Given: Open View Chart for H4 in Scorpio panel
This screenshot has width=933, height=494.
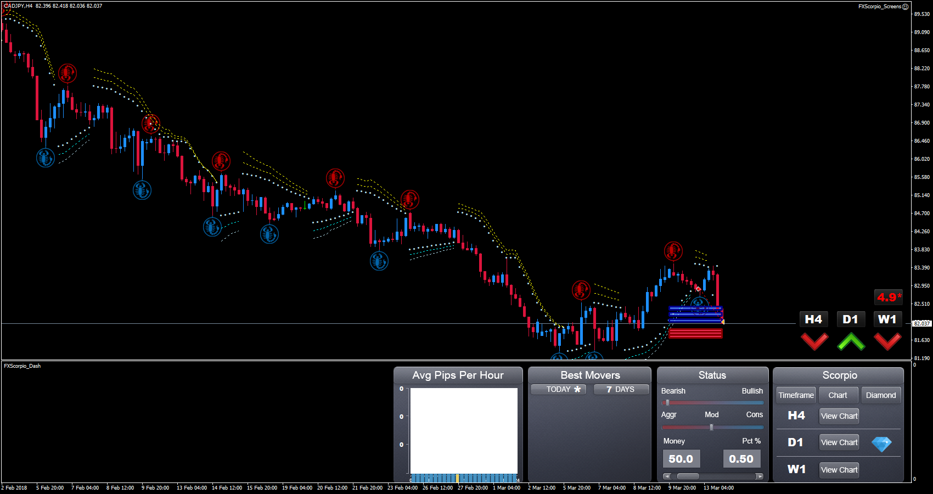Looking at the screenshot, I should [x=839, y=416].
